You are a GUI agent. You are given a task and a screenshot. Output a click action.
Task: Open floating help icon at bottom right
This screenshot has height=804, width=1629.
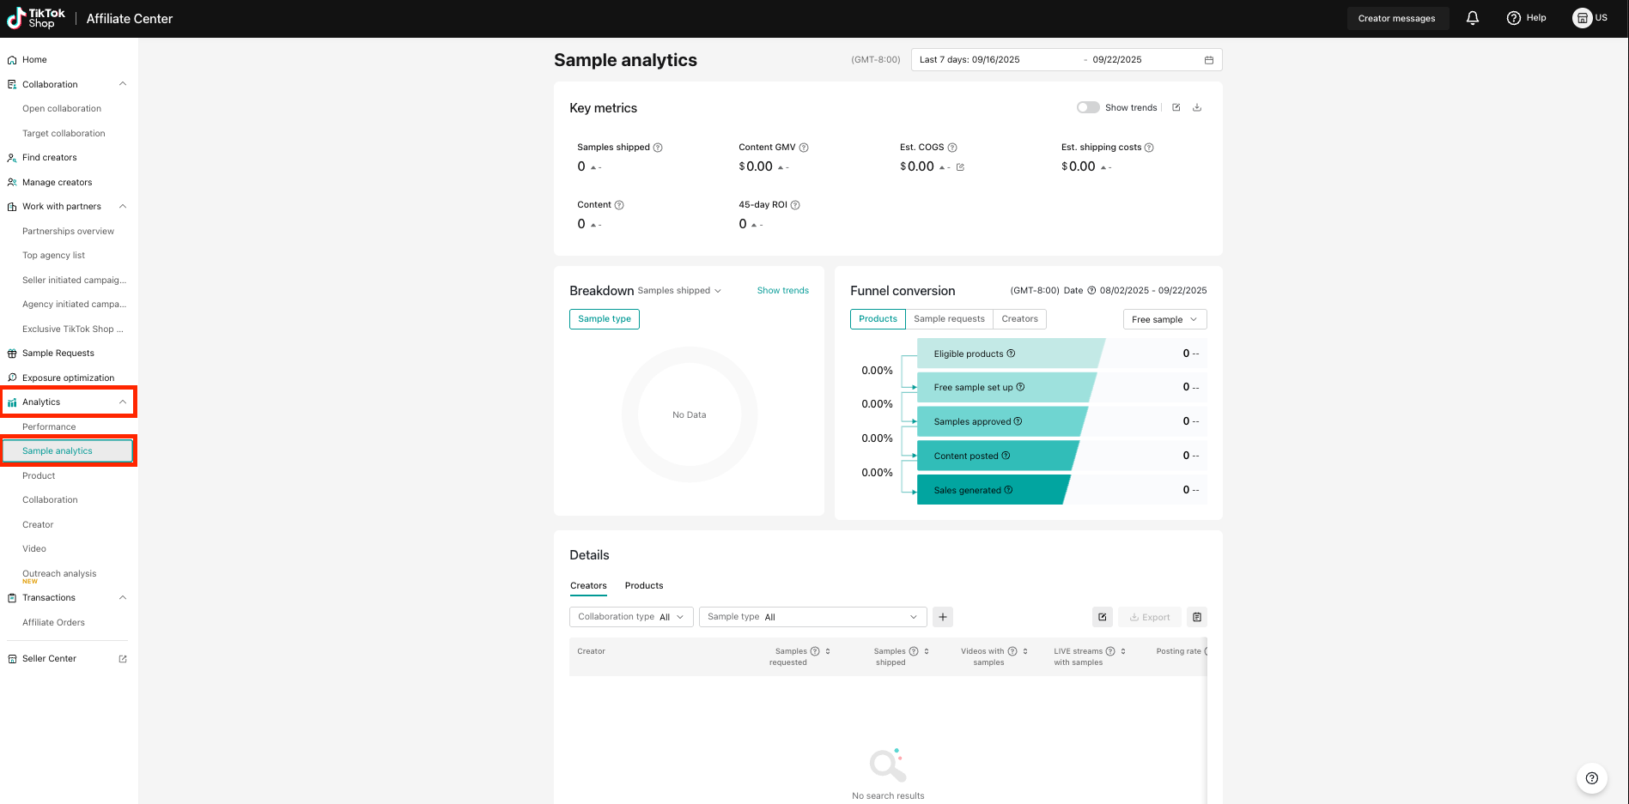click(1591, 778)
